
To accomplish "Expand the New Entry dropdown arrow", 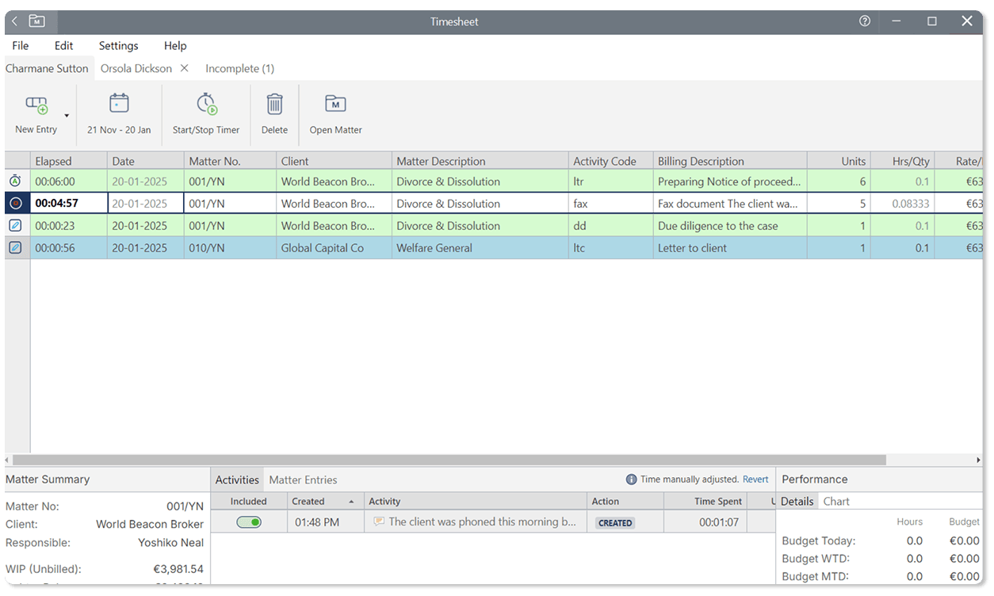I will 67,116.
